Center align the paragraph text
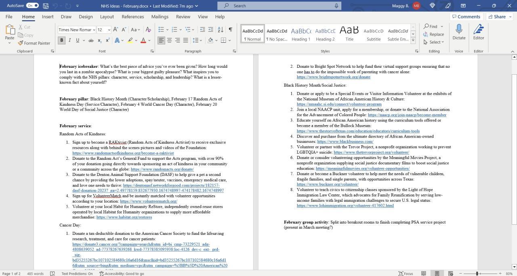The width and height of the screenshot is (517, 276). coord(169,40)
